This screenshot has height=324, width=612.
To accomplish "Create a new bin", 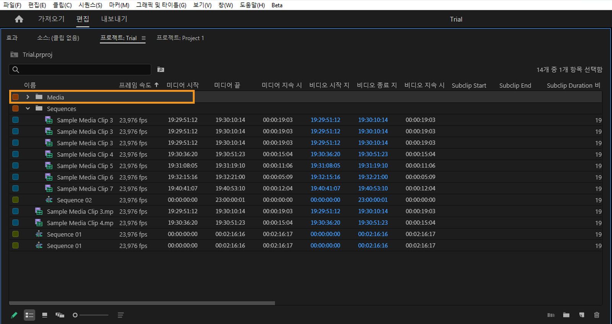I will tap(566, 315).
